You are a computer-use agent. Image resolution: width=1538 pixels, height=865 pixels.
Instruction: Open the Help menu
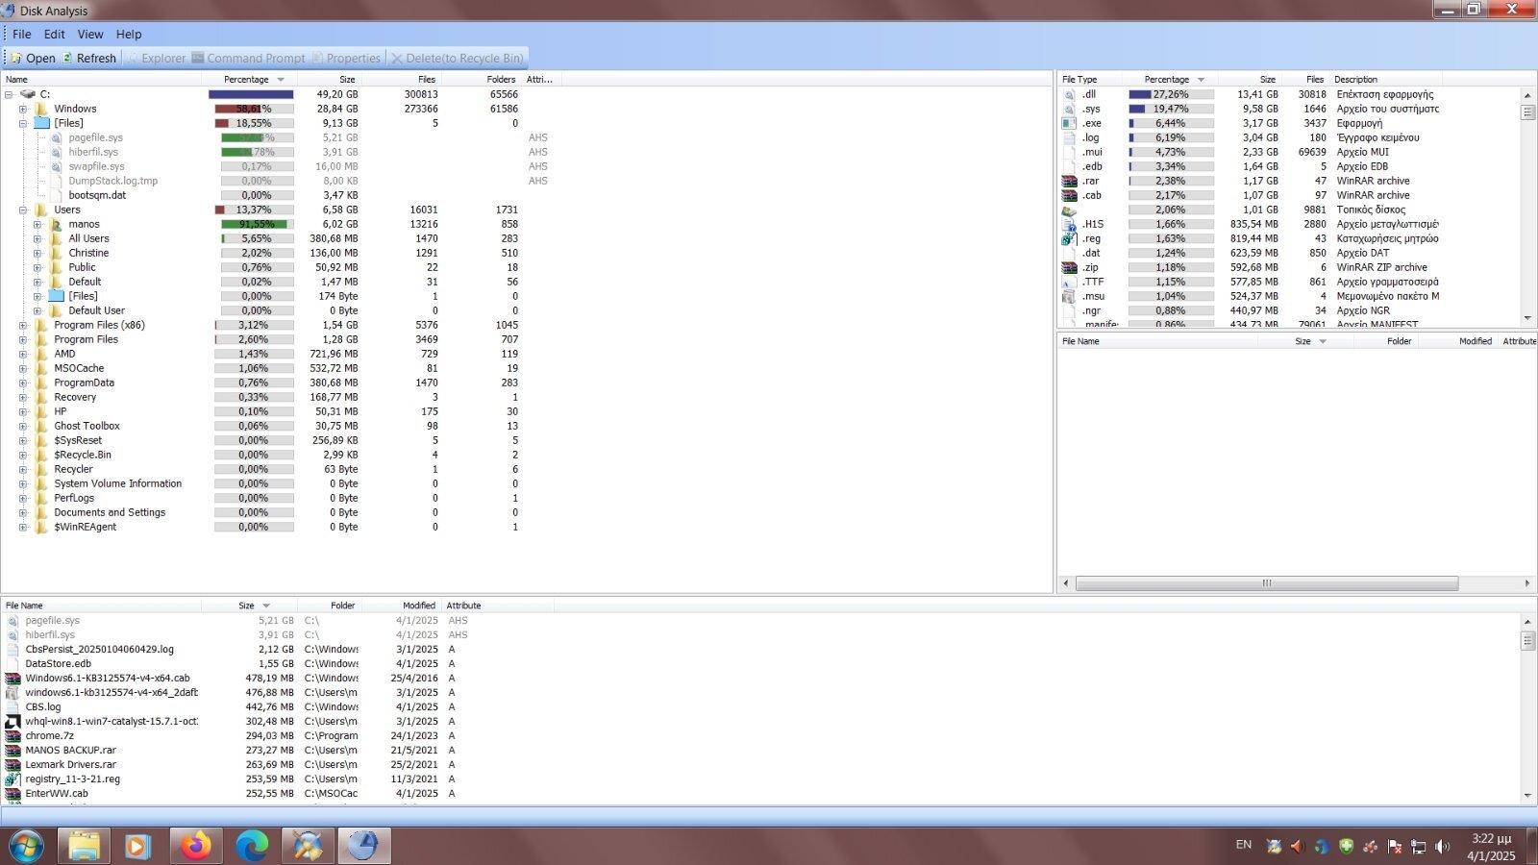(x=129, y=34)
